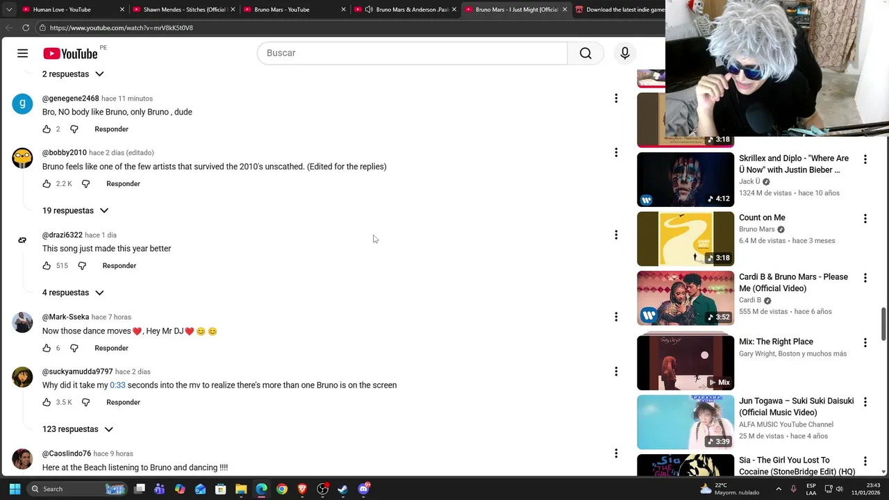Like the comment by @genegene2468
This screenshot has height=500, width=889.
click(x=47, y=129)
